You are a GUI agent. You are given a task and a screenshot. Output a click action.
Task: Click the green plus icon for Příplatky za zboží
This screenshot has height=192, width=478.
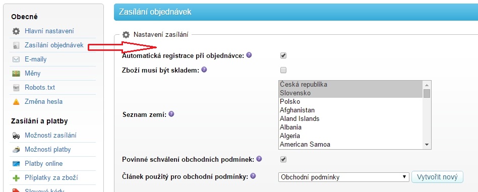click(x=16, y=178)
